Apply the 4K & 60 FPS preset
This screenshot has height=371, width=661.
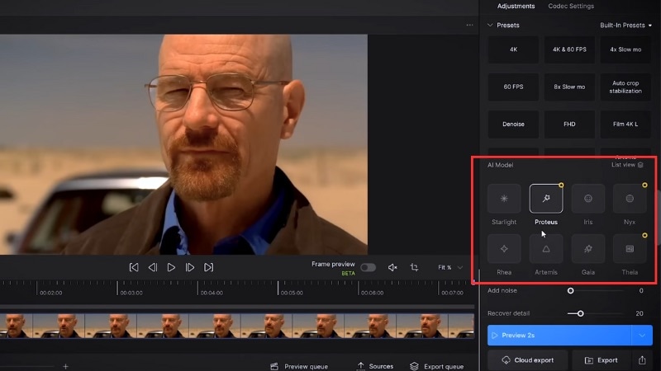pos(569,49)
